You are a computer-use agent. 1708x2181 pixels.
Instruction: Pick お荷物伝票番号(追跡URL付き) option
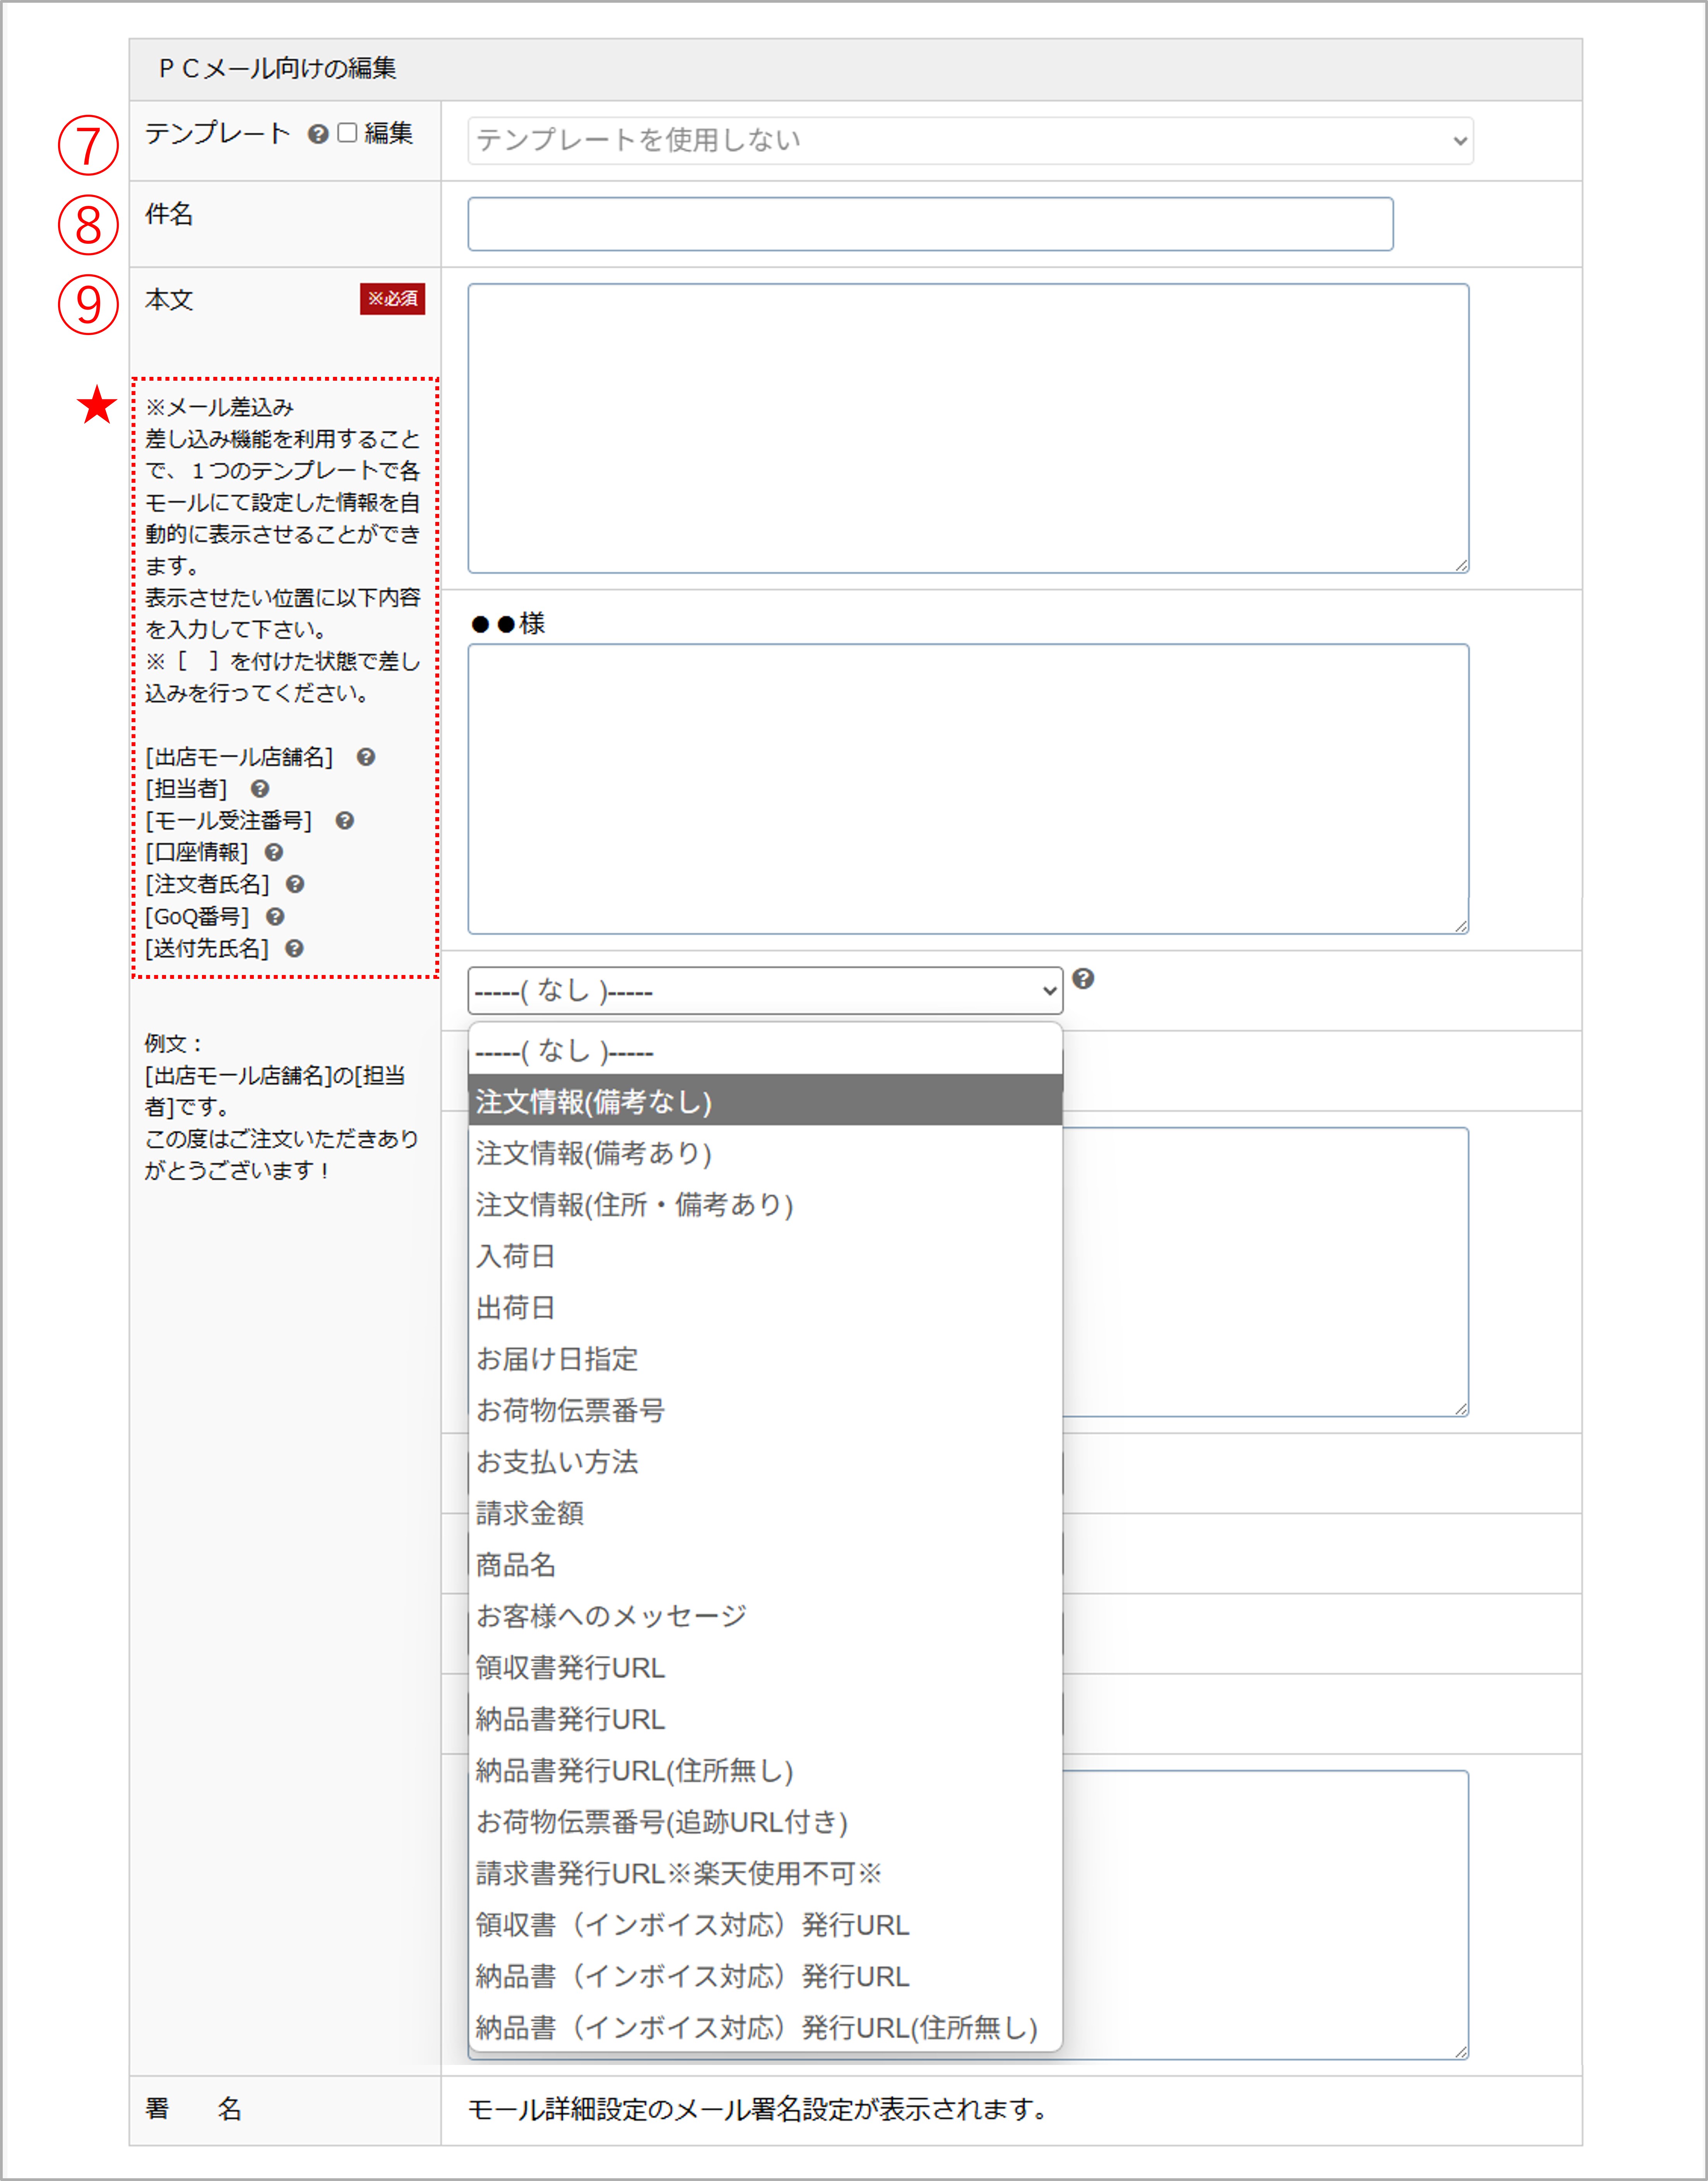765,1822
